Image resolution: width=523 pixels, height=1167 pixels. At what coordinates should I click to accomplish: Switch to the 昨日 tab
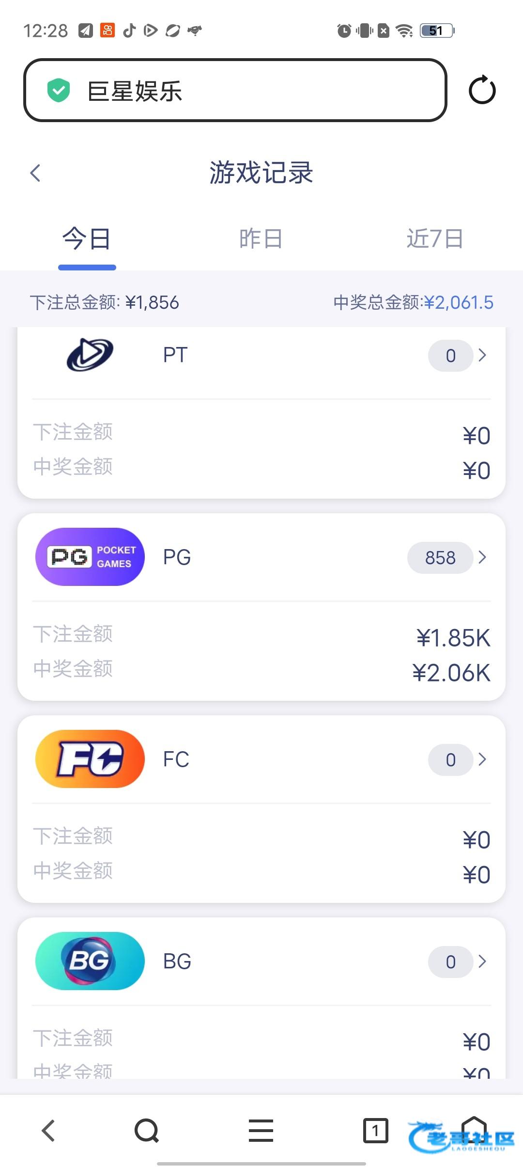click(x=261, y=239)
